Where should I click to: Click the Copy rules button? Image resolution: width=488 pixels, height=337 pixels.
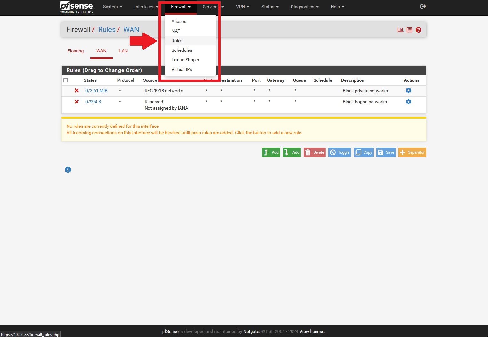pos(364,152)
